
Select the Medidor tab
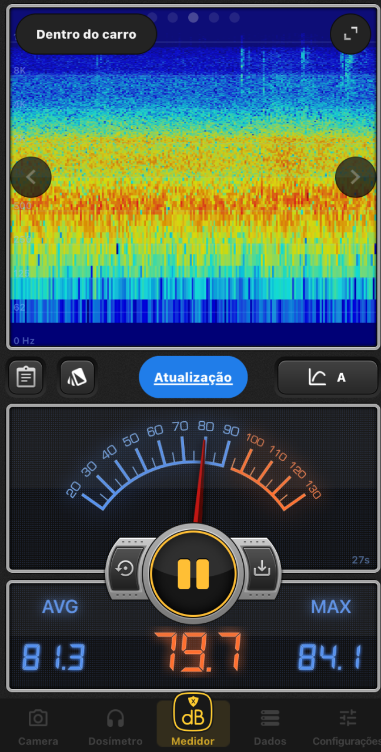point(193,723)
